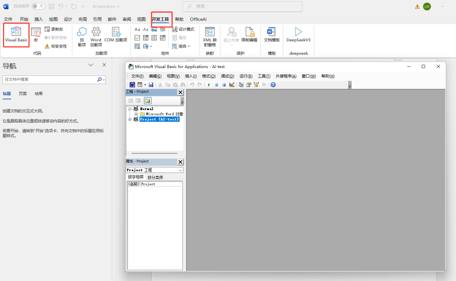Click the Word search box

[x=242, y=6]
